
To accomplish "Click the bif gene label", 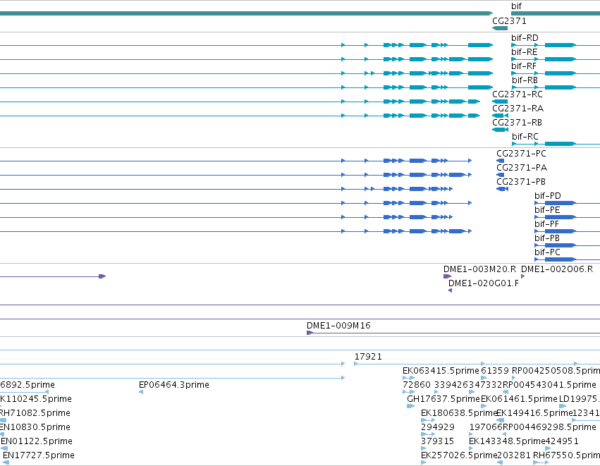I will 516,6.
